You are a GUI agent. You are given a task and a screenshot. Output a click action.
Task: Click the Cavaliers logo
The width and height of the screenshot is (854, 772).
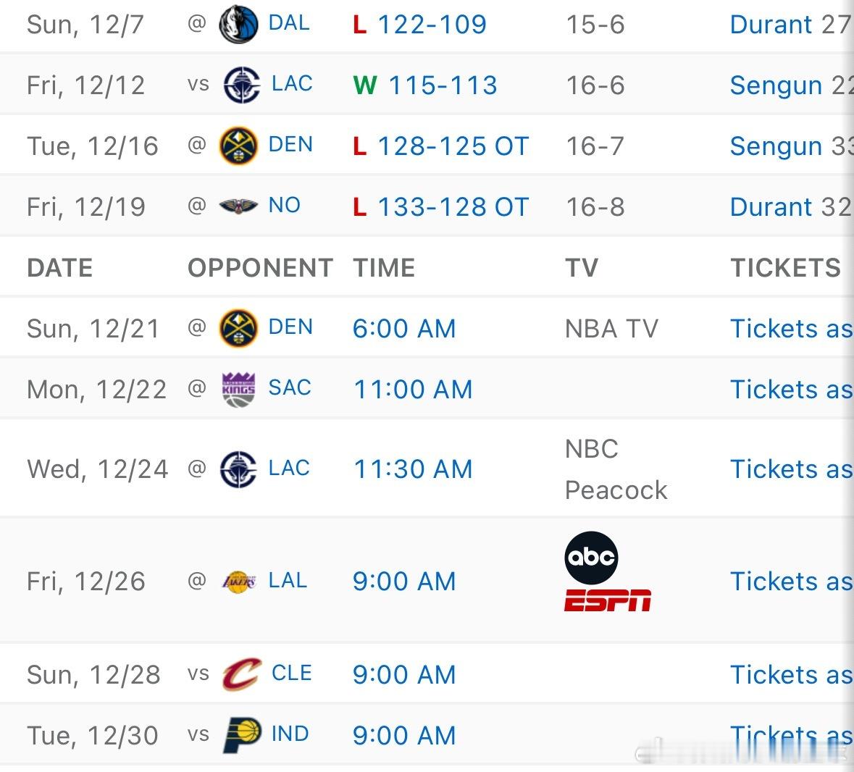click(x=242, y=674)
